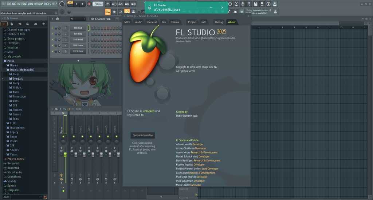373x200 pixels.
Task: Click the Insert 1 mixer volume fader
Action: (x=76, y=155)
